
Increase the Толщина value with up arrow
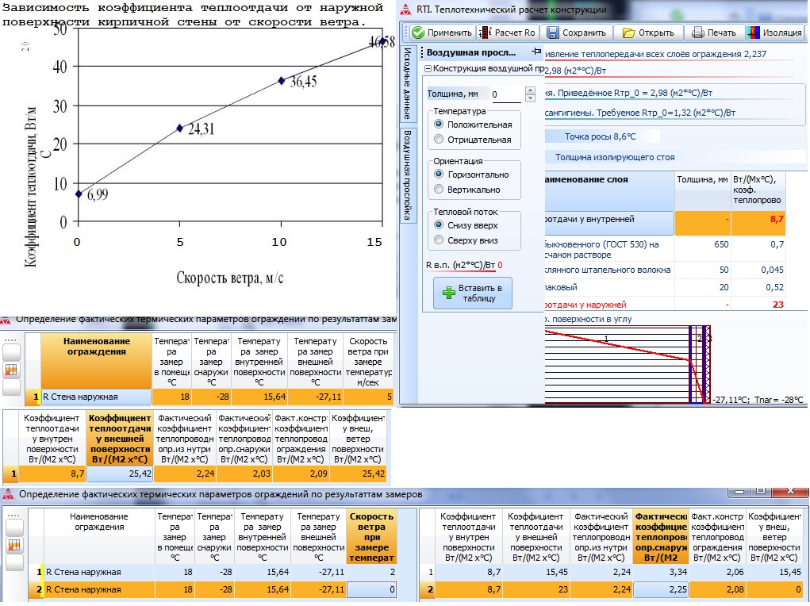click(x=530, y=90)
